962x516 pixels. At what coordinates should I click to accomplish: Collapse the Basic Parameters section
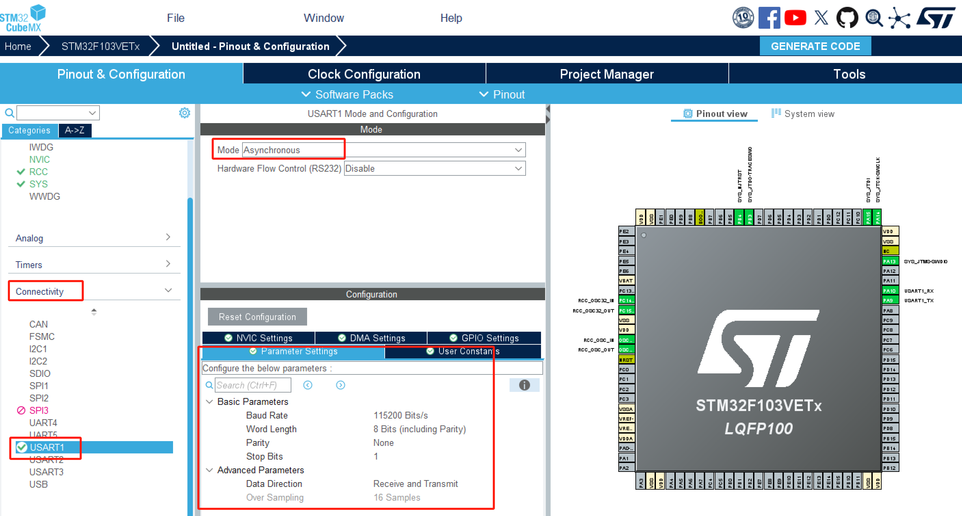coord(210,402)
